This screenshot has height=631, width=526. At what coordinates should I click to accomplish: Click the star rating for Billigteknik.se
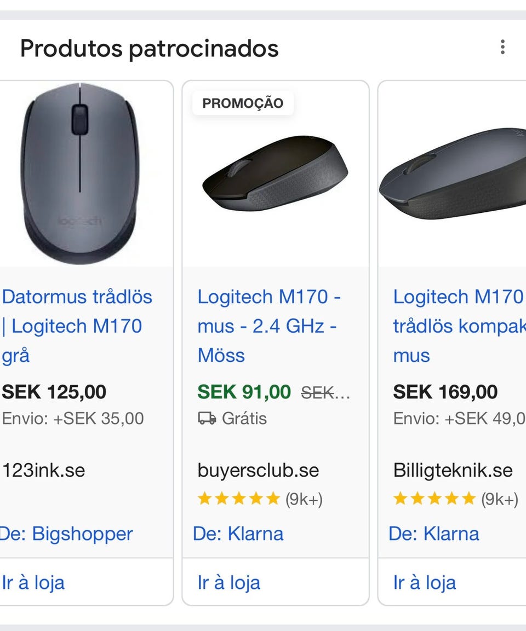434,499
